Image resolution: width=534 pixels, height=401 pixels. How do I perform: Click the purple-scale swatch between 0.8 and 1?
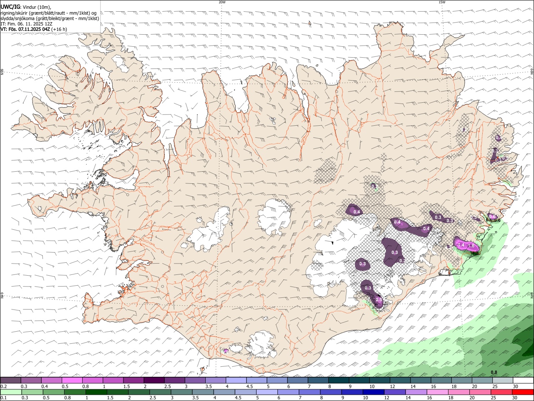(93, 381)
